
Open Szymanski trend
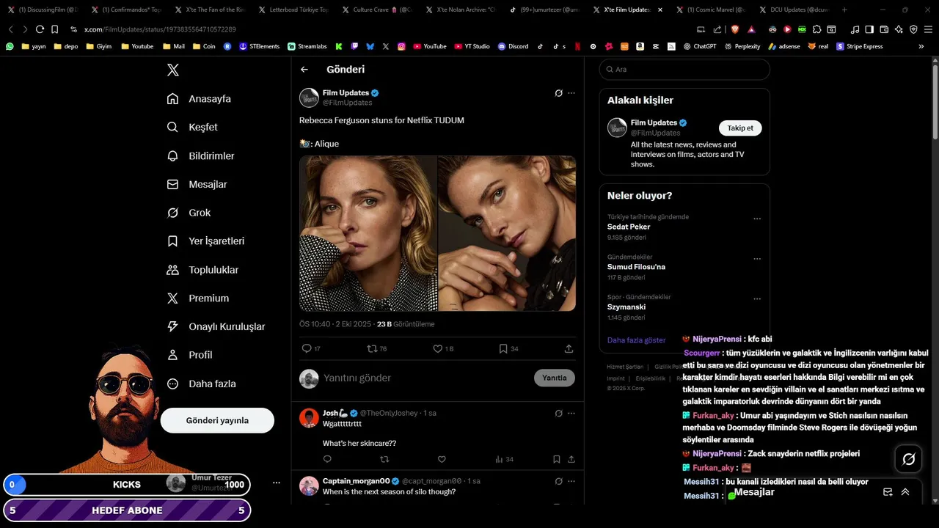click(626, 307)
